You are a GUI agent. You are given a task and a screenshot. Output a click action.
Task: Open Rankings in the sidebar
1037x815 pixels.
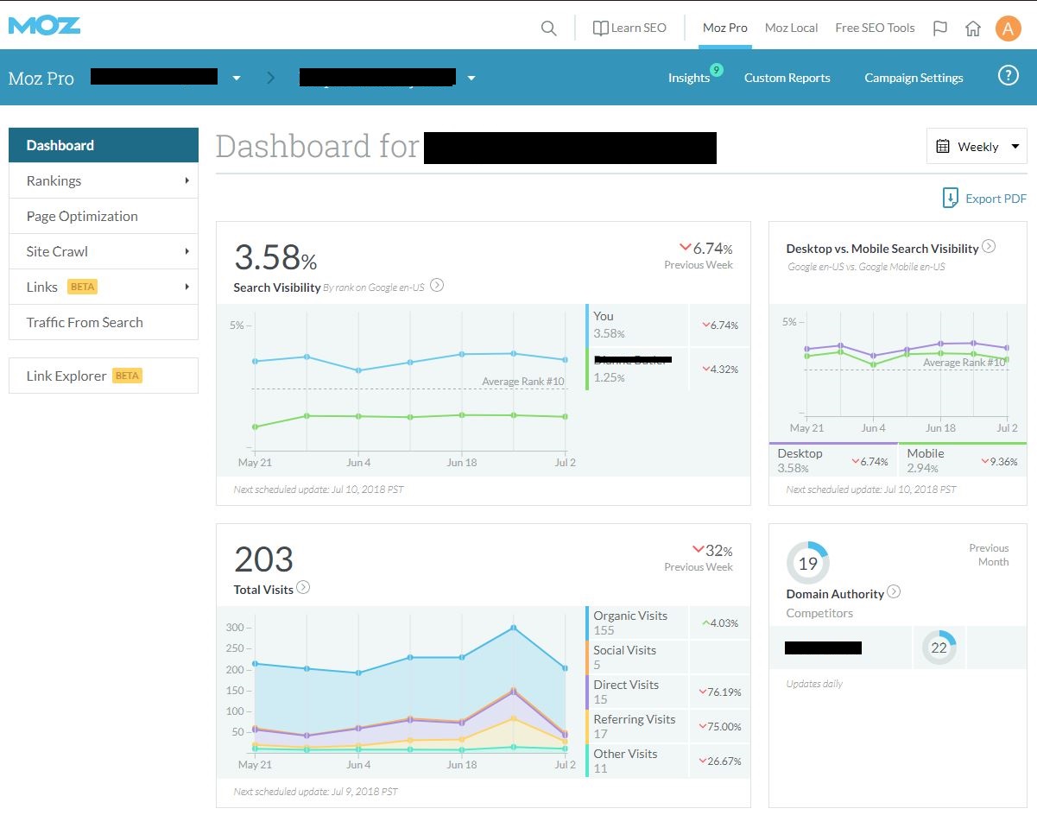(104, 180)
